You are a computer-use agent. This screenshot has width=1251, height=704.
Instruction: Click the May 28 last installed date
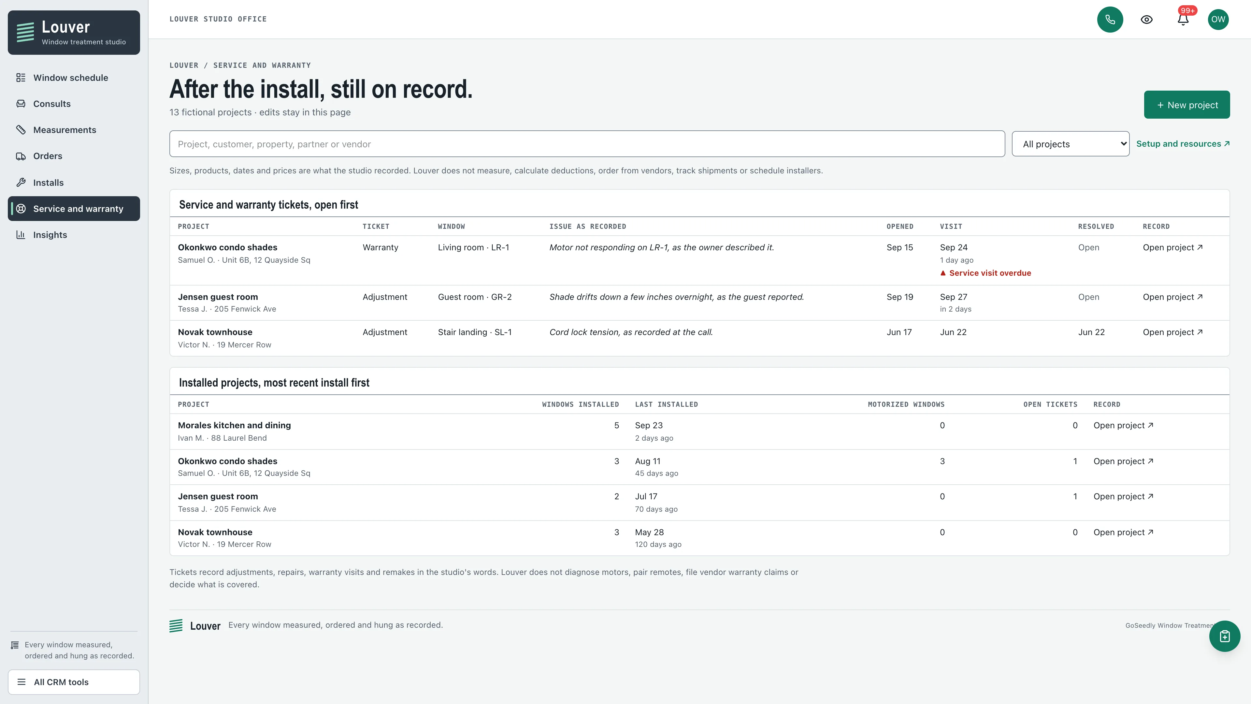click(649, 532)
